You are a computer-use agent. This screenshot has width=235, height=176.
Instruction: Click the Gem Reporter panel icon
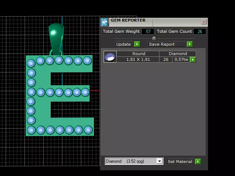[x=104, y=22]
